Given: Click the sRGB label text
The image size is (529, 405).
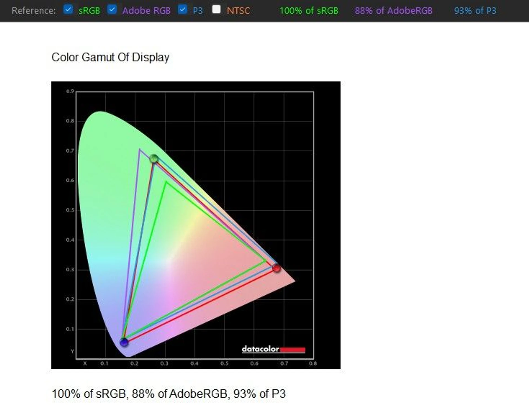Looking at the screenshot, I should 89,11.
